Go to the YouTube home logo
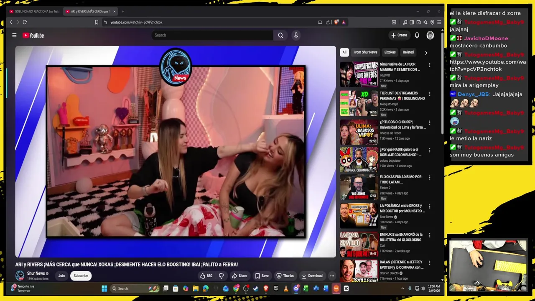 [x=33, y=36]
